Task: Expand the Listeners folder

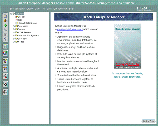Action: point(14,39)
